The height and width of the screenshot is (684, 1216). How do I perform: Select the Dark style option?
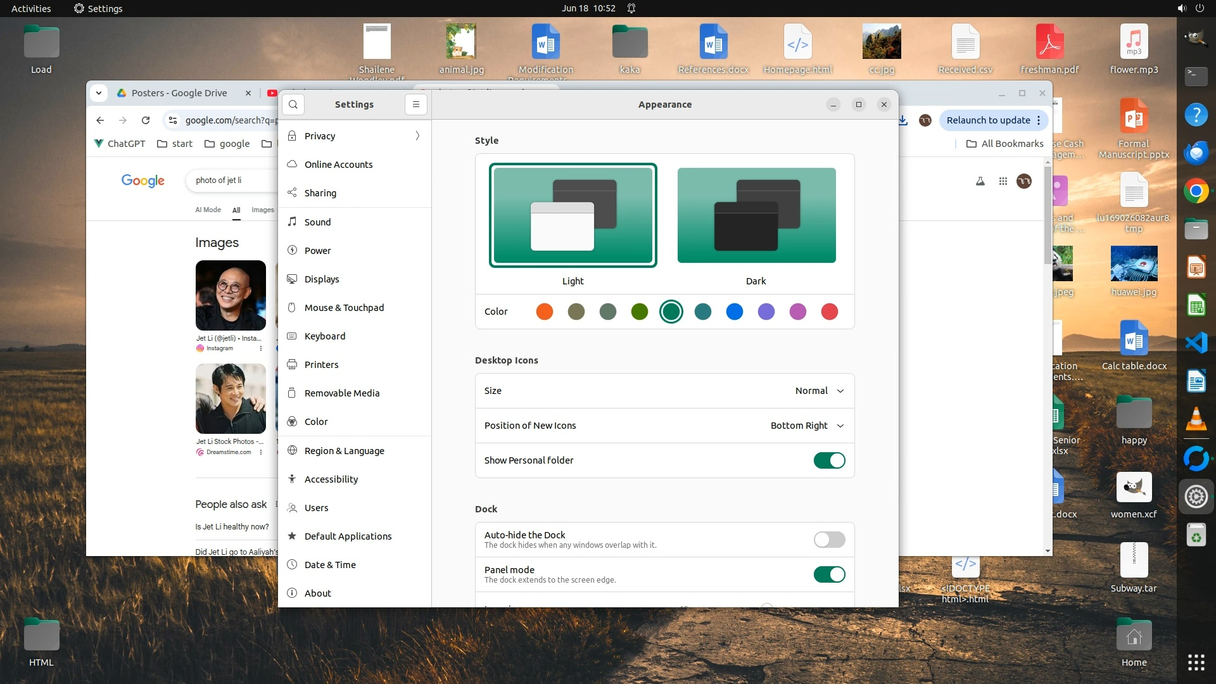pyautogui.click(x=756, y=215)
